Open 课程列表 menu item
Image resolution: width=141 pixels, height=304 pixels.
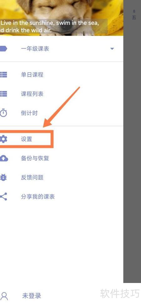pyautogui.click(x=62, y=94)
